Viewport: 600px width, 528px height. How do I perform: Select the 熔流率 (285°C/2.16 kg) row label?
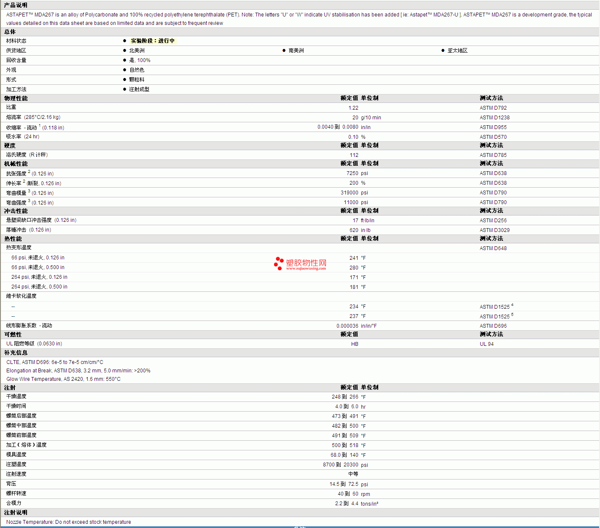[x=33, y=117]
